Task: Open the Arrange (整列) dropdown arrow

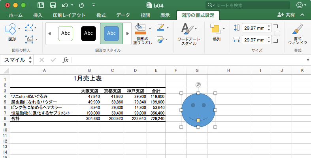Action: pyautogui.click(x=224, y=29)
